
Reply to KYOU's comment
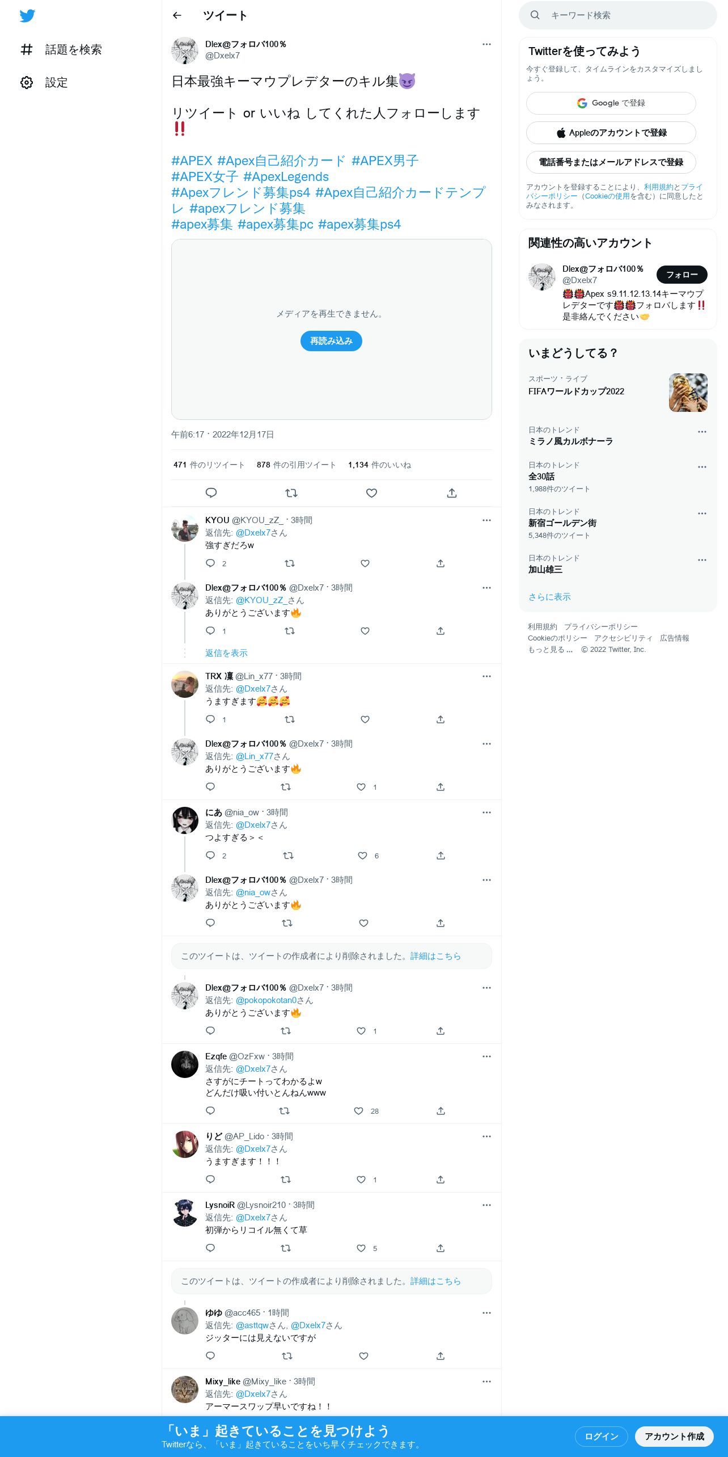point(210,563)
